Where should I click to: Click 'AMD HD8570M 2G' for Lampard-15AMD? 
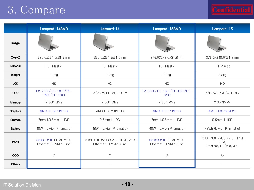pos(167,111)
